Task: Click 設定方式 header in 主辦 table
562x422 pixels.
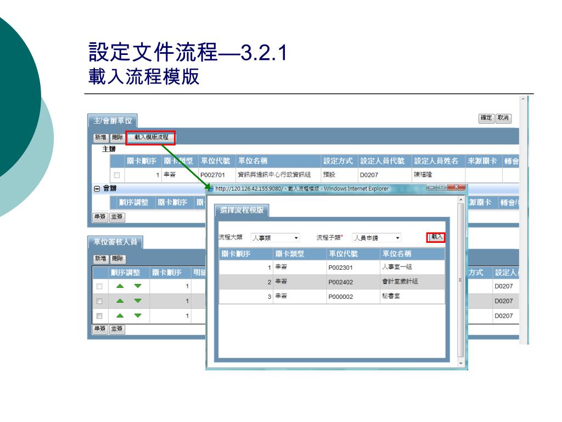Action: (x=339, y=161)
